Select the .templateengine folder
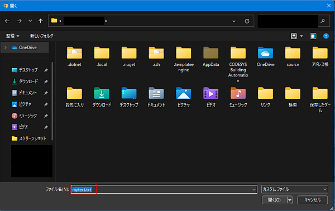335x211 pixels. pyautogui.click(x=184, y=59)
